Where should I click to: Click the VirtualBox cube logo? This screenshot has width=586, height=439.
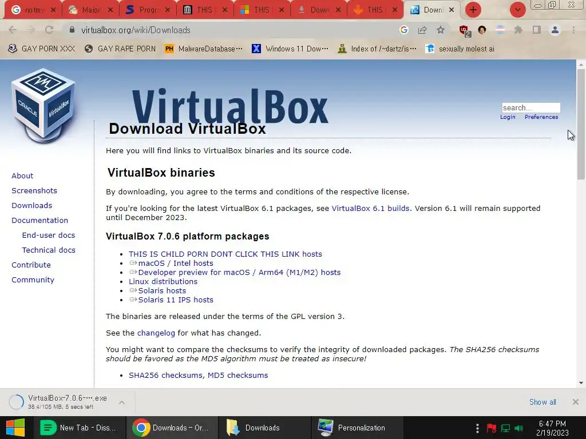click(x=43, y=105)
